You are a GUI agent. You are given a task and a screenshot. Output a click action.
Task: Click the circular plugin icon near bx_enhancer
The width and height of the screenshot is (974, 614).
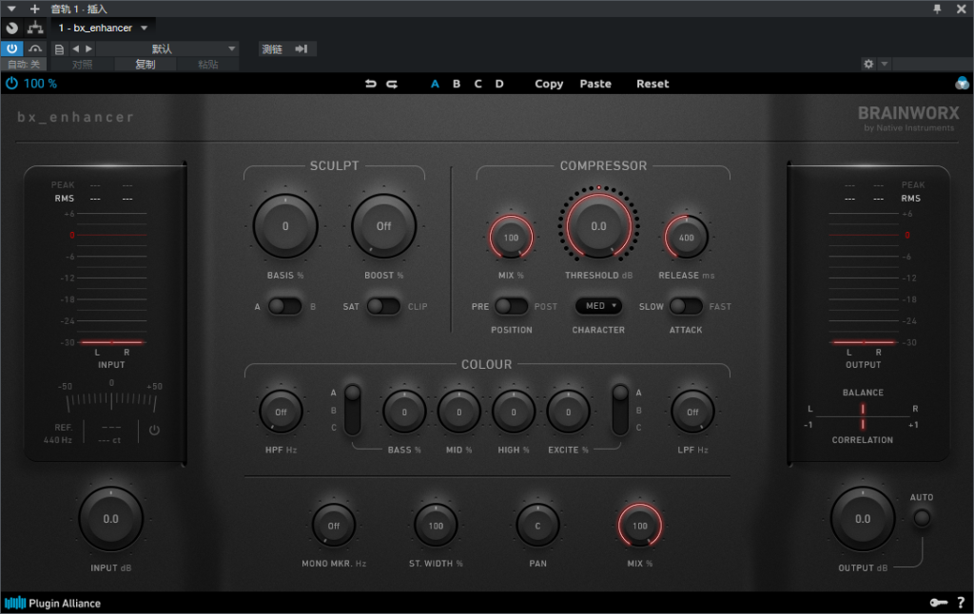pos(11,28)
